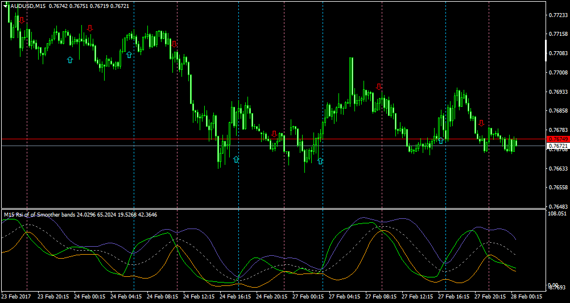This screenshot has width=570, height=303.
Task: Click the 108.051 indicator scale value
Action: [557, 214]
